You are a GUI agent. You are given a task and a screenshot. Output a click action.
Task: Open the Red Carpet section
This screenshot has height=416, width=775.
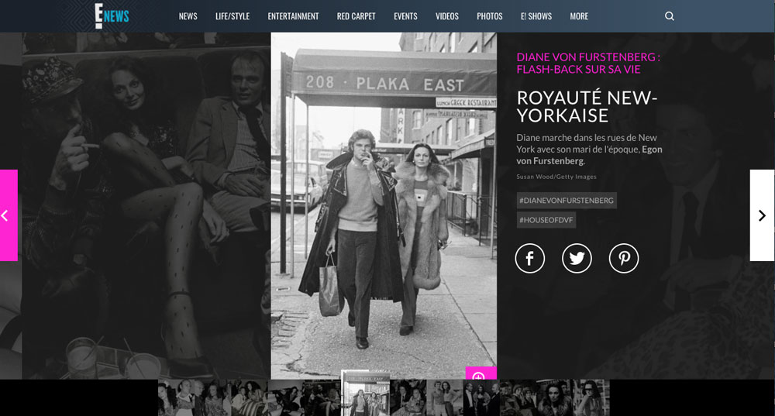point(356,16)
